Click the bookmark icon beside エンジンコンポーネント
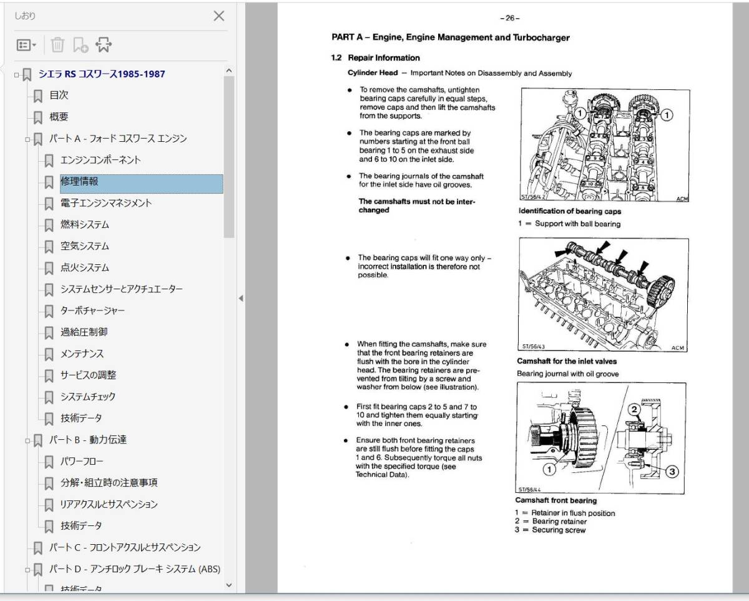Image resolution: width=749 pixels, height=601 pixels. [x=49, y=161]
